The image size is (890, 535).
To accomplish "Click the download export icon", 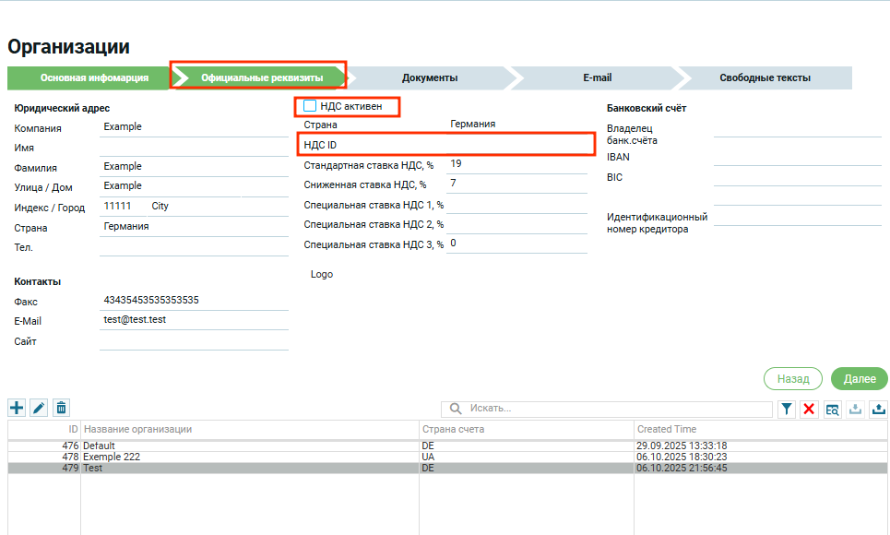I will click(855, 409).
